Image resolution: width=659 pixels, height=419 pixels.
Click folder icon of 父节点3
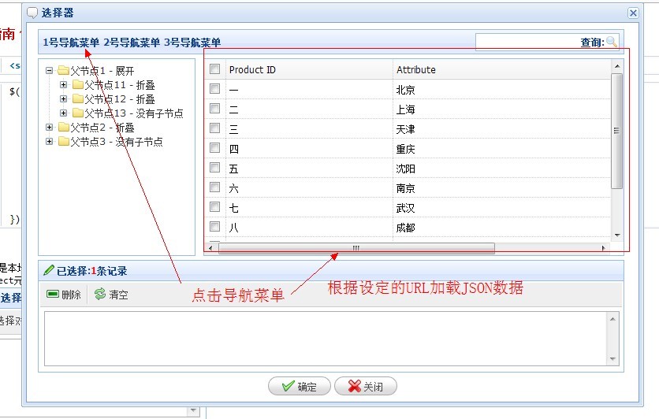click(63, 142)
